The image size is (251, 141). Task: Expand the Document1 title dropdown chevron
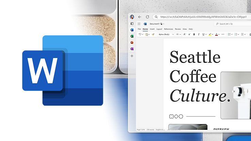(x=163, y=24)
